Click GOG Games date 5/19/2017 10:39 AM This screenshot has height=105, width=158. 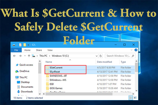pos(107,88)
